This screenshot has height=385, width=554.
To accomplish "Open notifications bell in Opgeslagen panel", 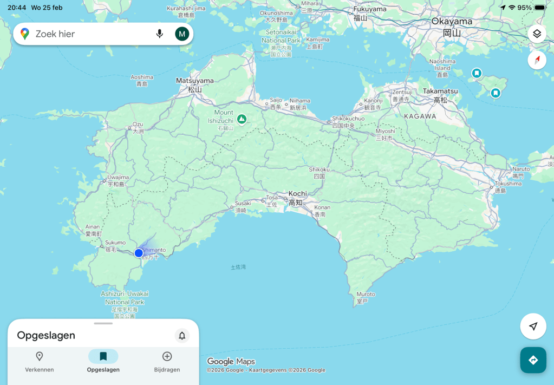I will point(182,336).
